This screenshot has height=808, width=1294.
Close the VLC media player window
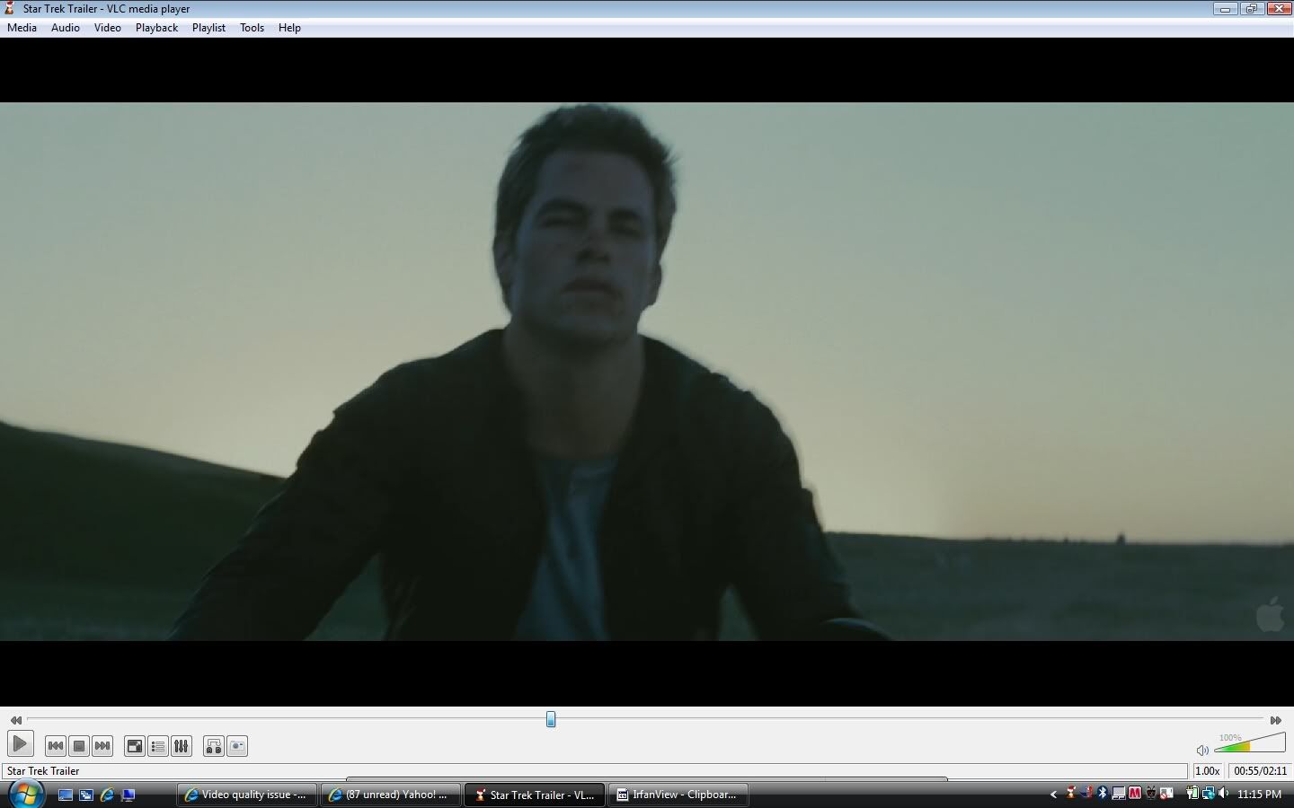[1279, 9]
